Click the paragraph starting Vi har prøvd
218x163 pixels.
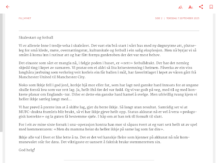tap(109, 112)
